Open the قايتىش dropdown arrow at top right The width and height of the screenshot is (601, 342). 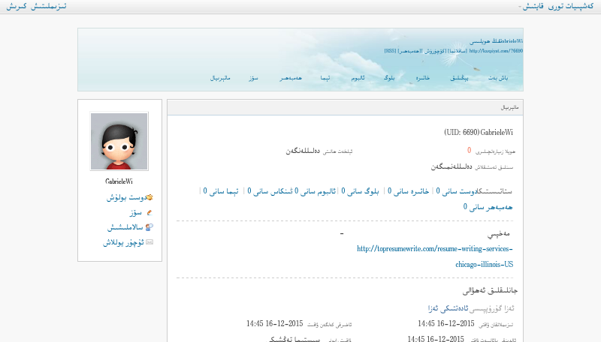click(520, 7)
